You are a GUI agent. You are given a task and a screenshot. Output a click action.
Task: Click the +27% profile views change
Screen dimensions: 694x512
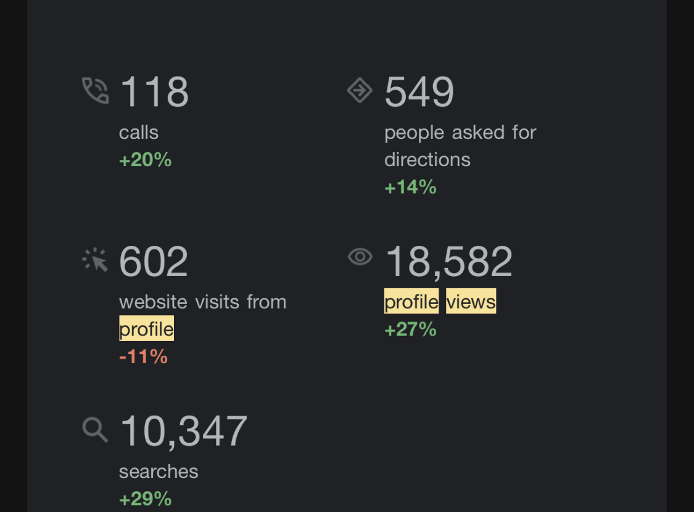click(x=410, y=329)
